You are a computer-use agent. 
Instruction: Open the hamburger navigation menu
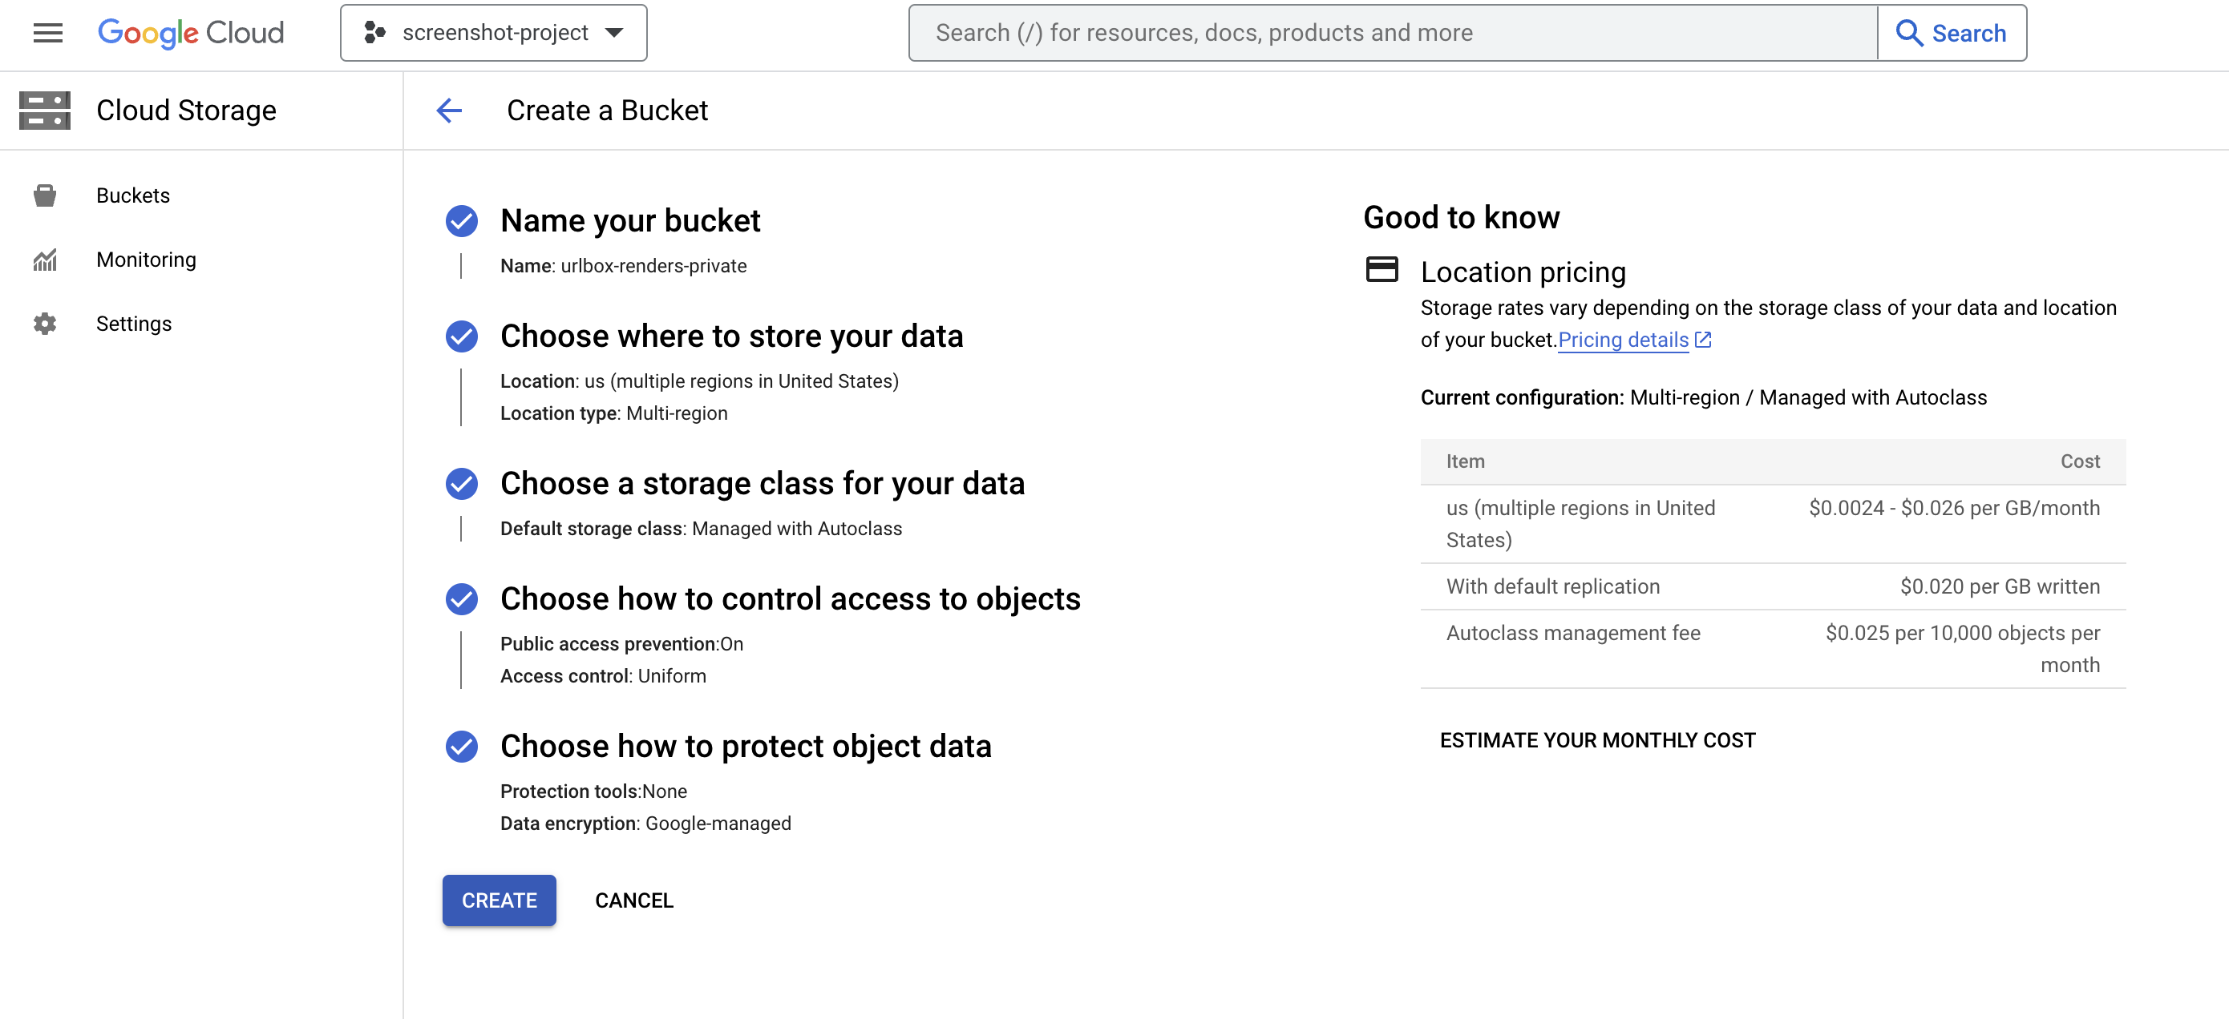[x=47, y=33]
